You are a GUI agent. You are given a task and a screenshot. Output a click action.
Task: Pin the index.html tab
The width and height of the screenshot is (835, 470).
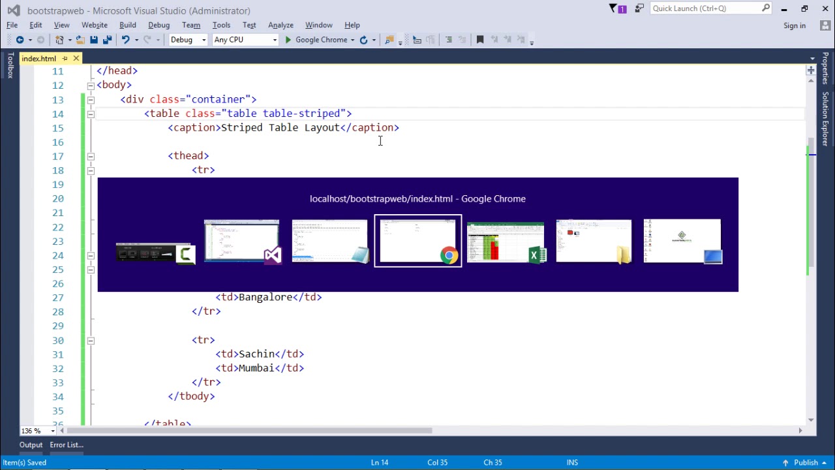(65, 59)
